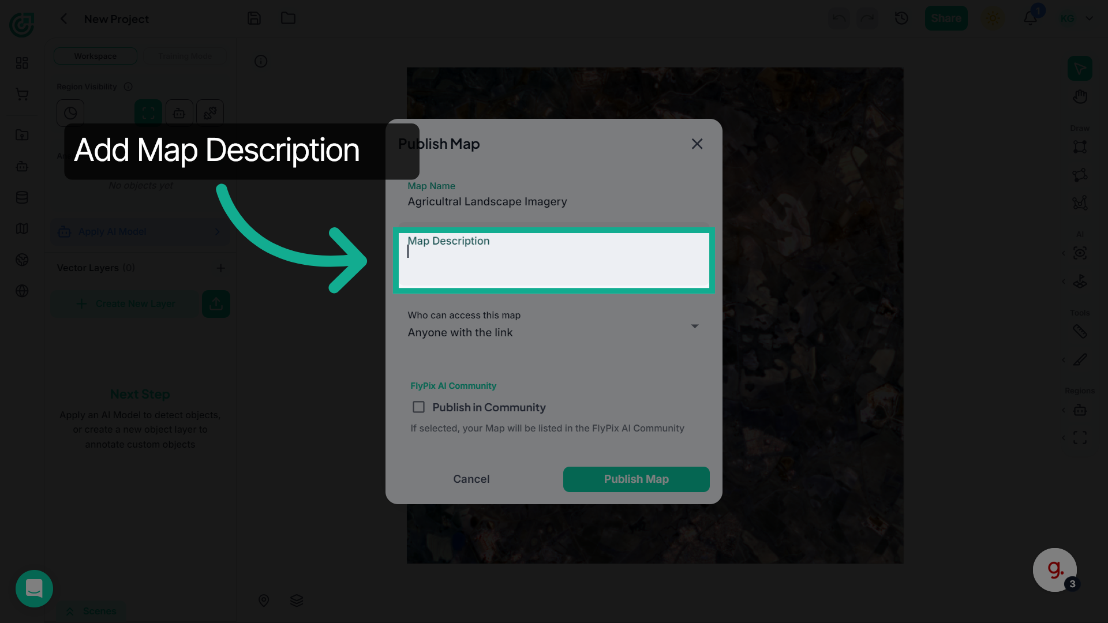This screenshot has width=1108, height=623.
Task: Open version history clock icon
Action: pyautogui.click(x=901, y=18)
